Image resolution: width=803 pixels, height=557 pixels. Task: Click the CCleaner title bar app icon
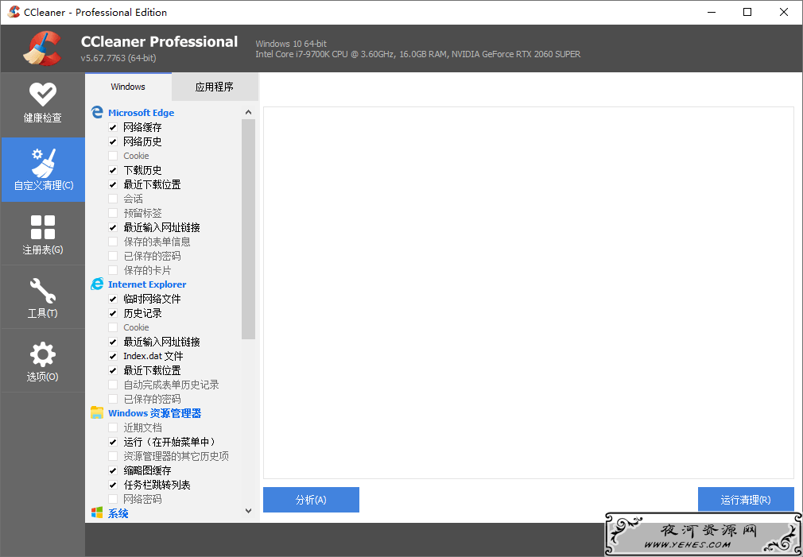pos(14,12)
